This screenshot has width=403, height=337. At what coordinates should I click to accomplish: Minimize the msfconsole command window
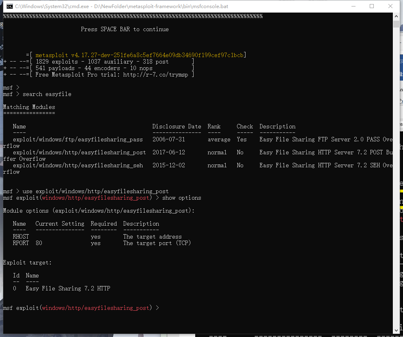353,6
